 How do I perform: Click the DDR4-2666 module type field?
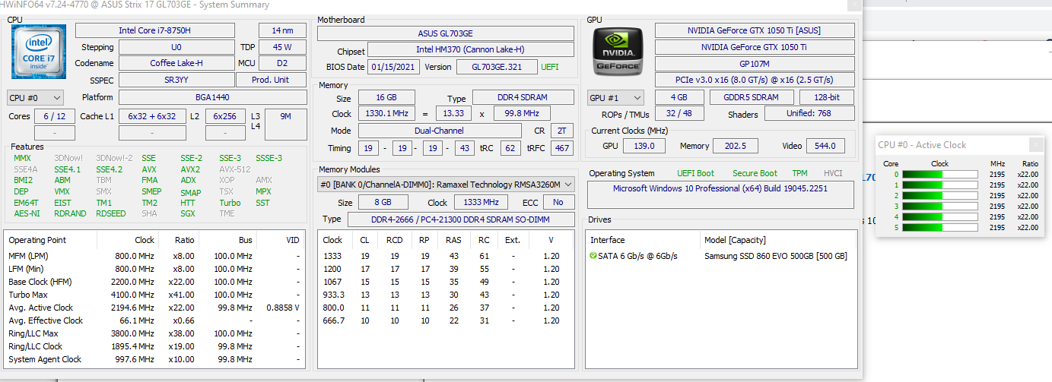(461, 219)
